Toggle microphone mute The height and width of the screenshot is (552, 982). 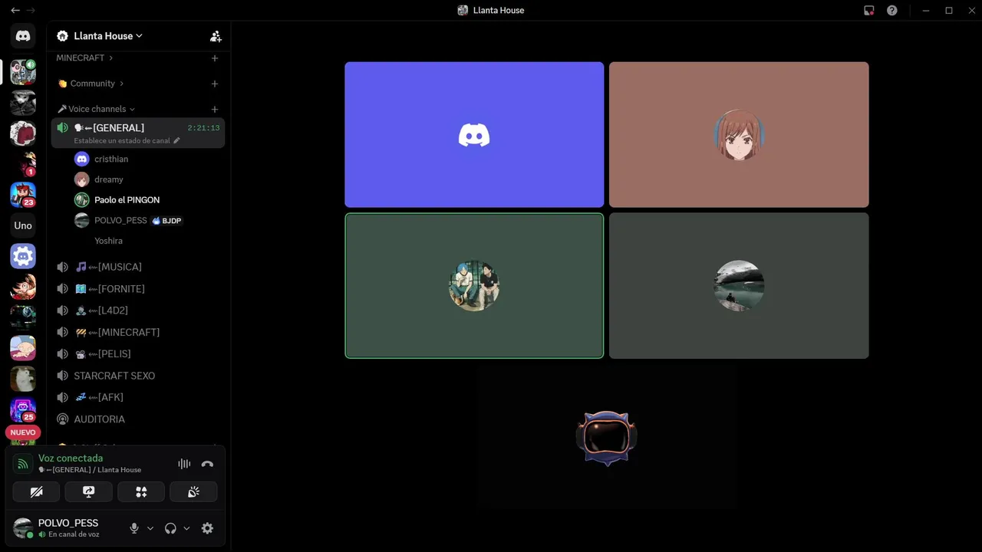tap(134, 528)
